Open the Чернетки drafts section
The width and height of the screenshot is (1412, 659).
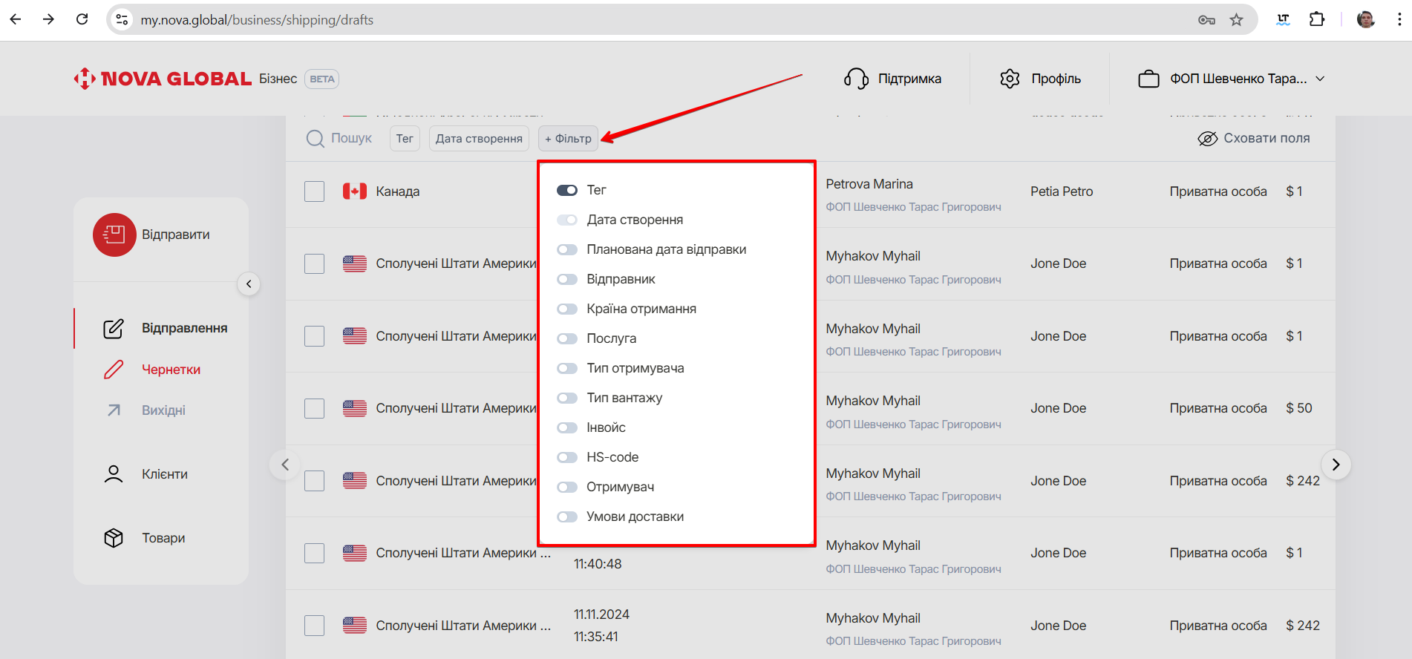171,370
